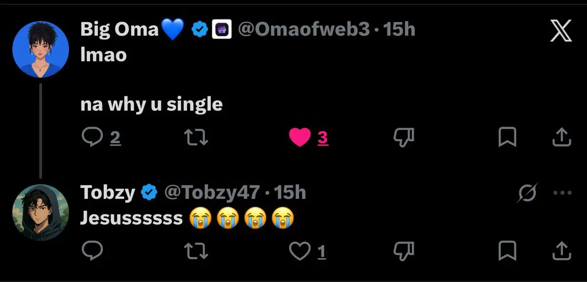This screenshot has width=587, height=282.
Task: Downvote Tobzy's reply
Action: click(404, 251)
